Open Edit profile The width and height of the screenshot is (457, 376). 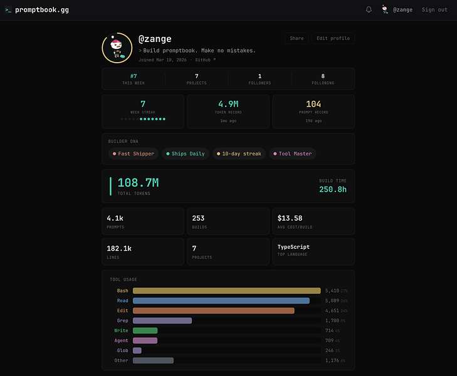click(333, 38)
